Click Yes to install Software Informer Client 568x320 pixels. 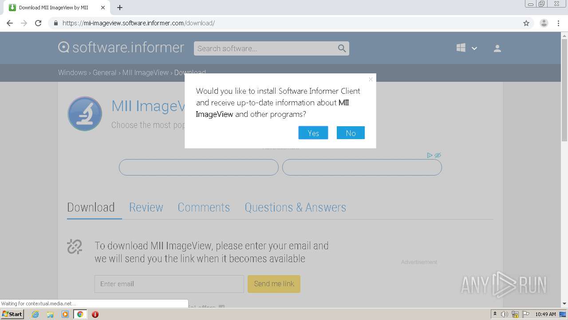tap(313, 133)
